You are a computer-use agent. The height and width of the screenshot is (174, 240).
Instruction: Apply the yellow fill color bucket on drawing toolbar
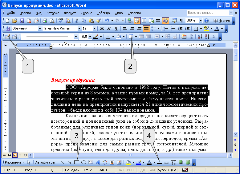[x=128, y=162]
